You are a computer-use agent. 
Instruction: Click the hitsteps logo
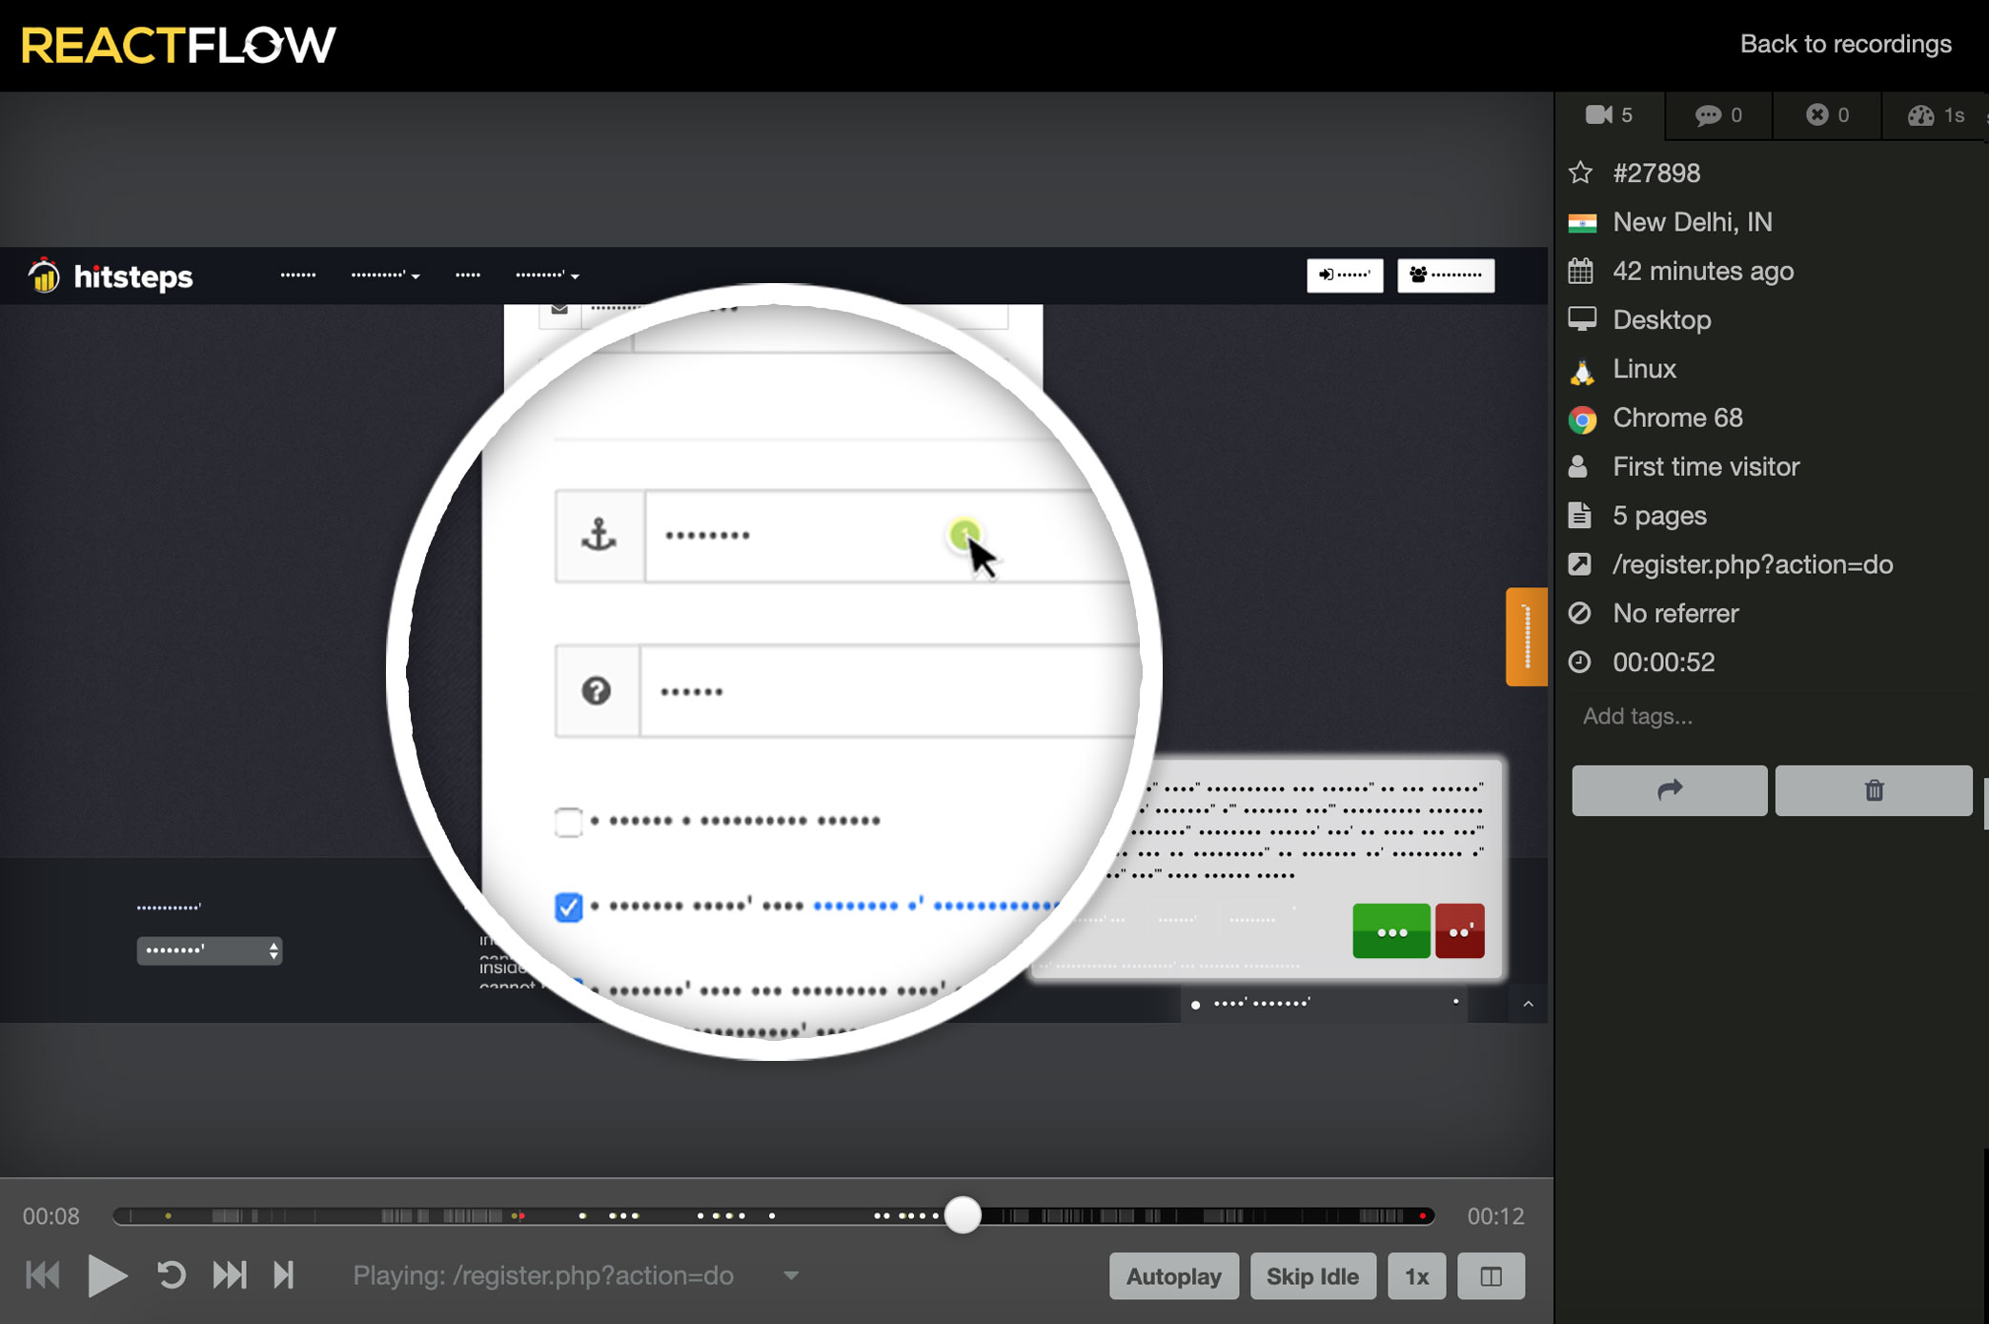pyautogui.click(x=110, y=276)
